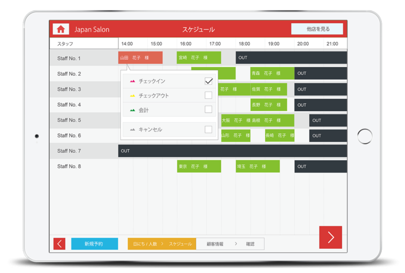Open the 青森 花子 appointment for Staff No. 2

coord(271,73)
